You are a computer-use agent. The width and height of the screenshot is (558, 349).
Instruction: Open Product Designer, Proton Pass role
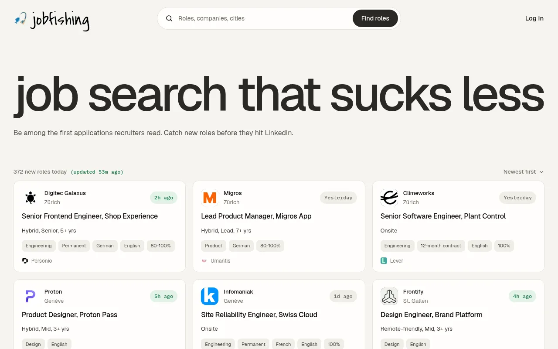tap(69, 315)
